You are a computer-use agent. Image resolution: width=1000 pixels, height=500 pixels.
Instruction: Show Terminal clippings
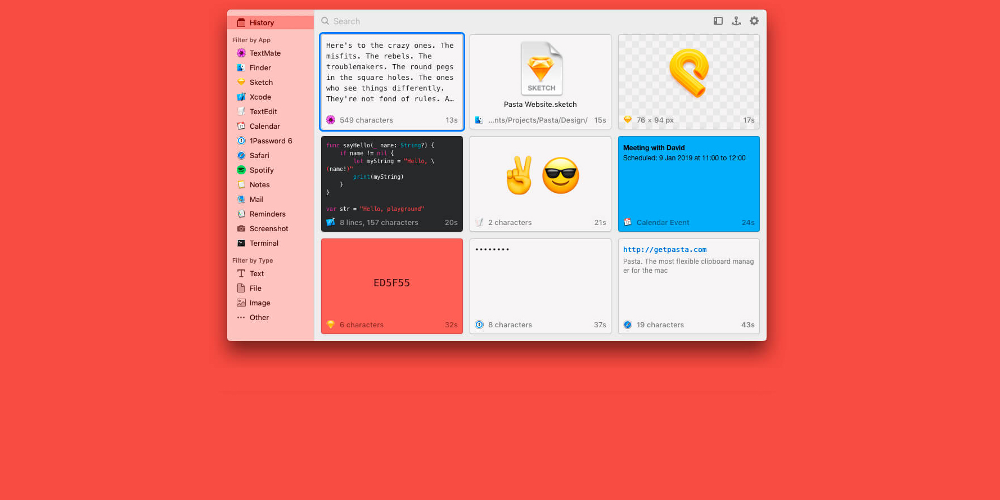[x=264, y=243]
